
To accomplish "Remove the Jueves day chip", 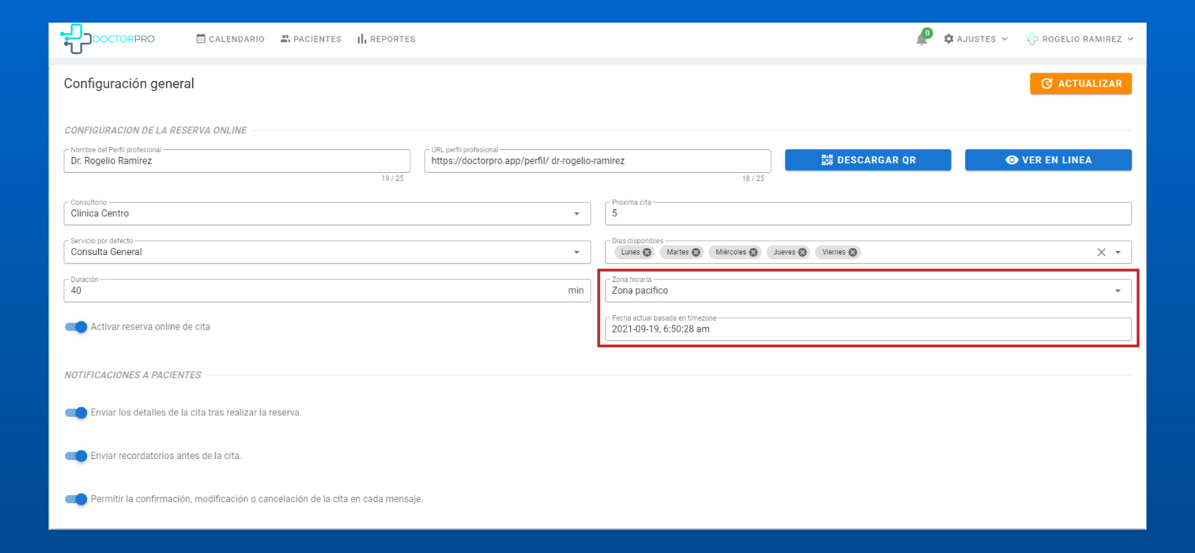I will coord(803,252).
